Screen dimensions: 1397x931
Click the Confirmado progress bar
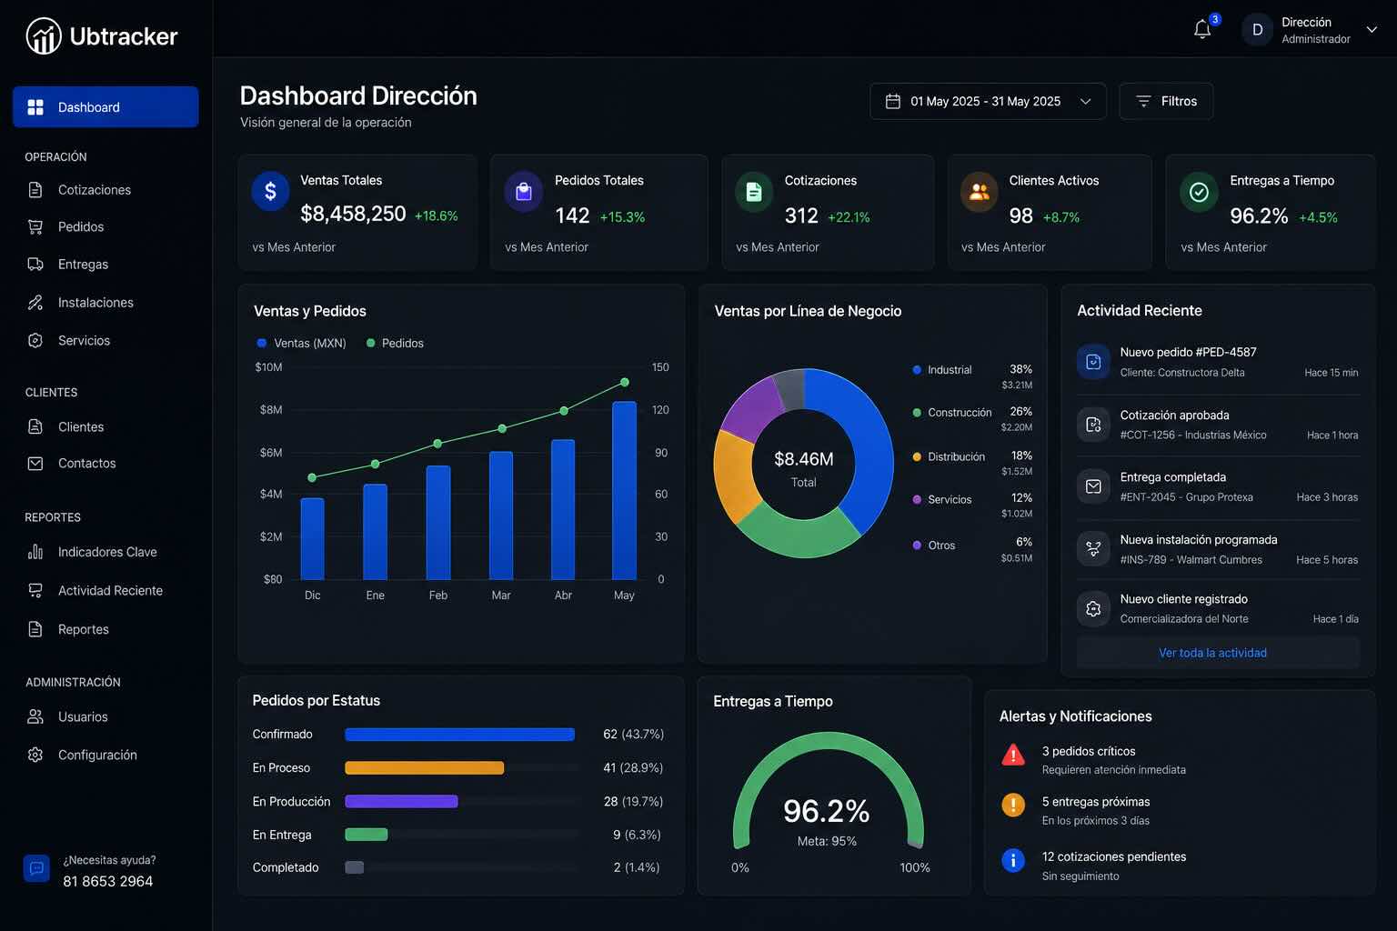459,735
